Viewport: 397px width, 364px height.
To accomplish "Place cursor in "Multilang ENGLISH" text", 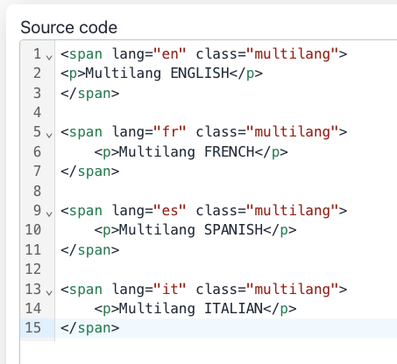I will [158, 73].
